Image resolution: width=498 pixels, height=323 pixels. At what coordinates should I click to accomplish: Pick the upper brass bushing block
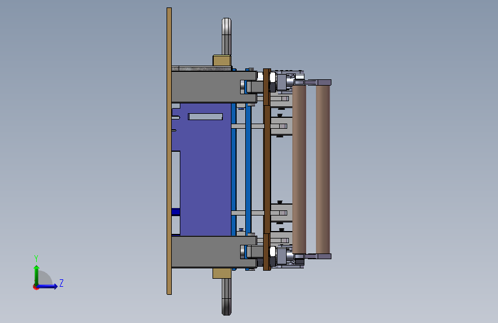coord(222,60)
